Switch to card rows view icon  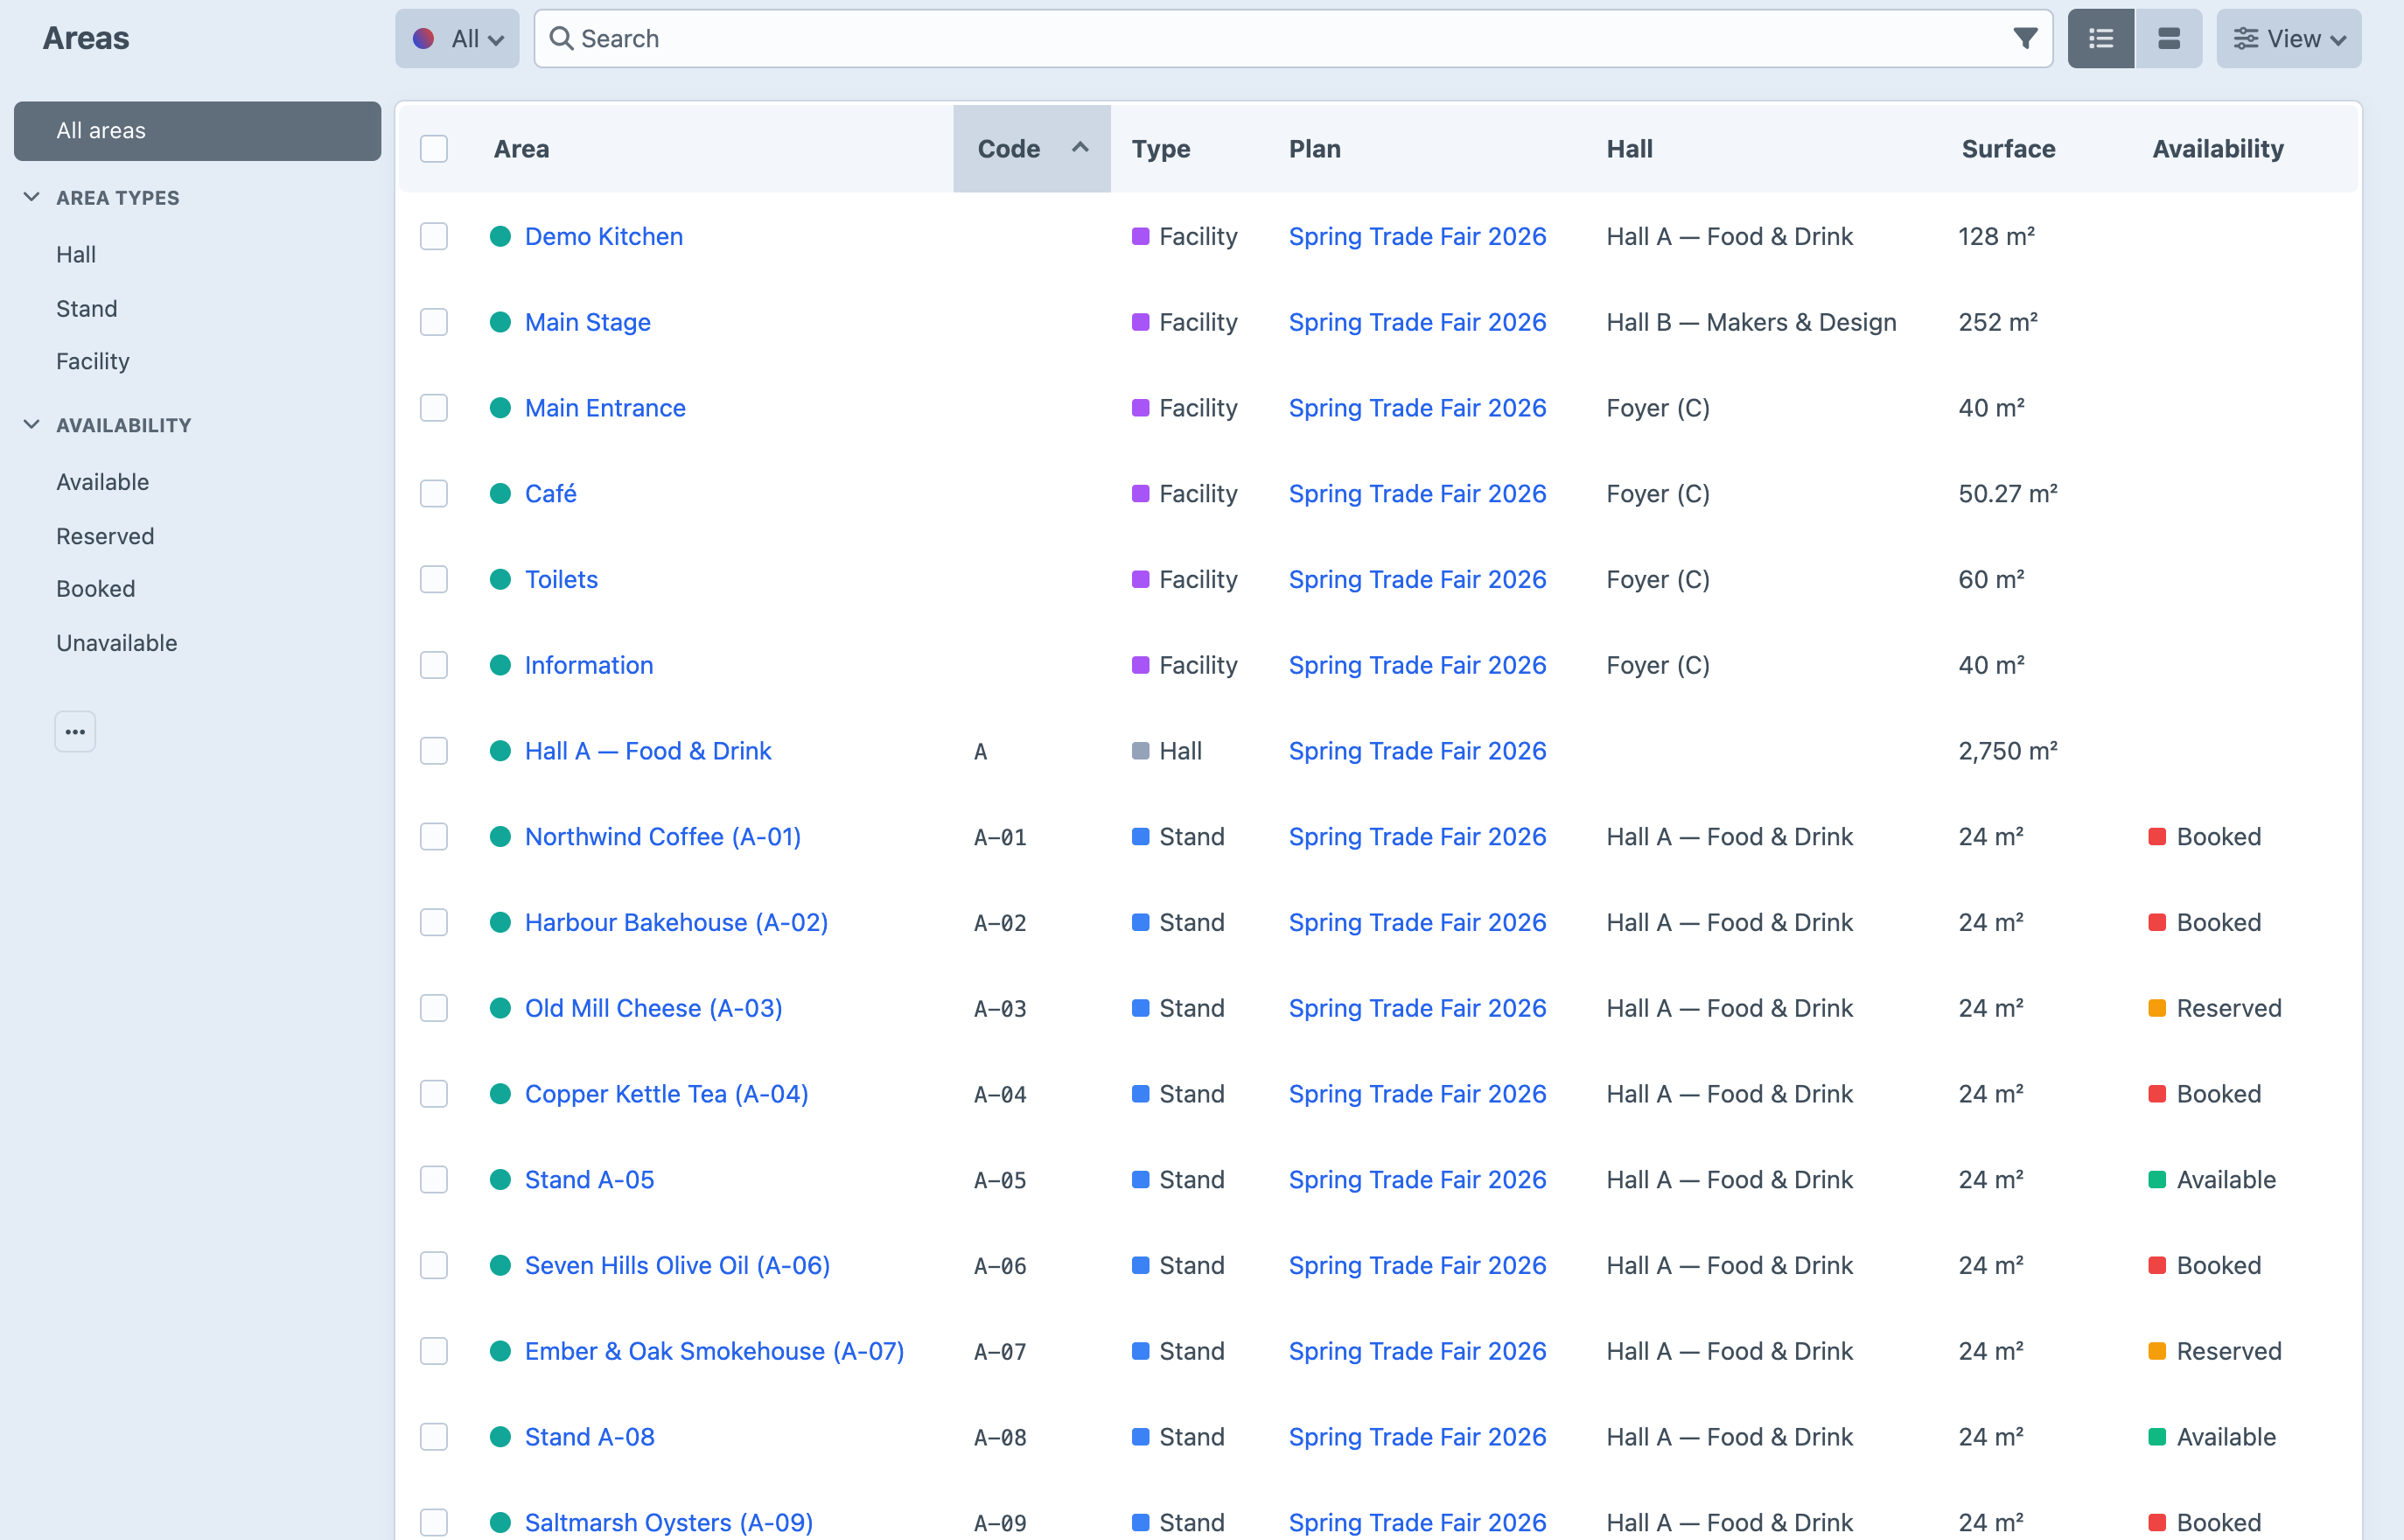tap(2168, 39)
